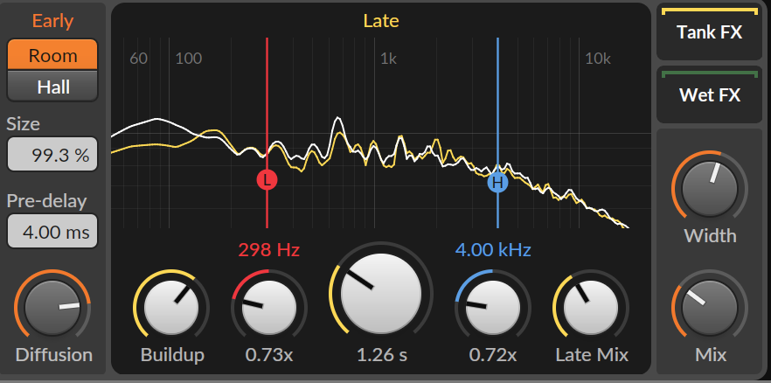Screen dimensions: 771x383
Task: Open the Tank FX slot
Action: (710, 32)
